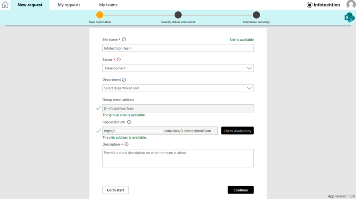Open the Development sector combo box
The width and height of the screenshot is (356, 199).
click(x=178, y=68)
